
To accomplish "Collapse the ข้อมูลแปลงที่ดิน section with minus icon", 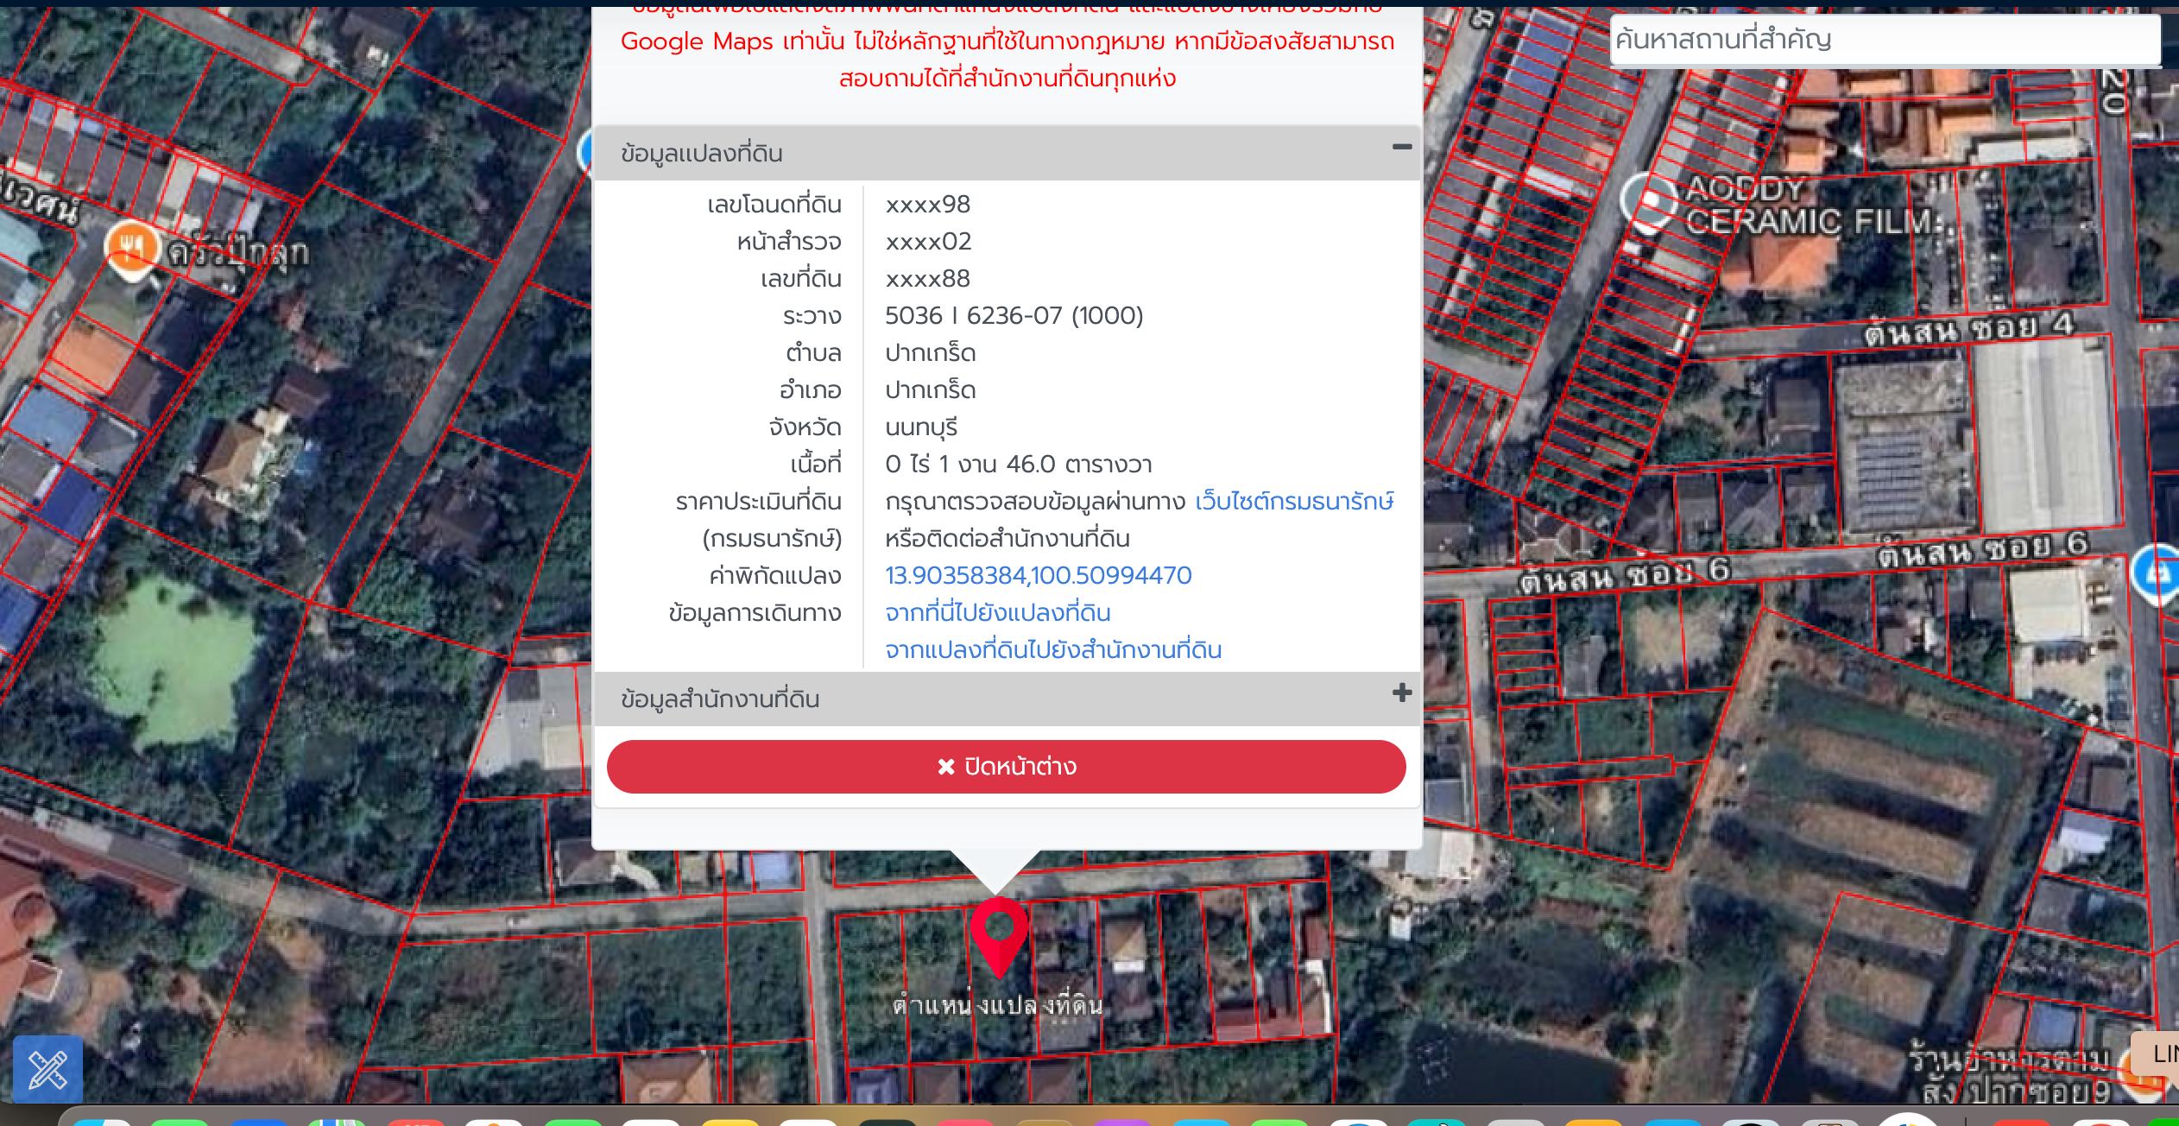I will (x=1402, y=148).
